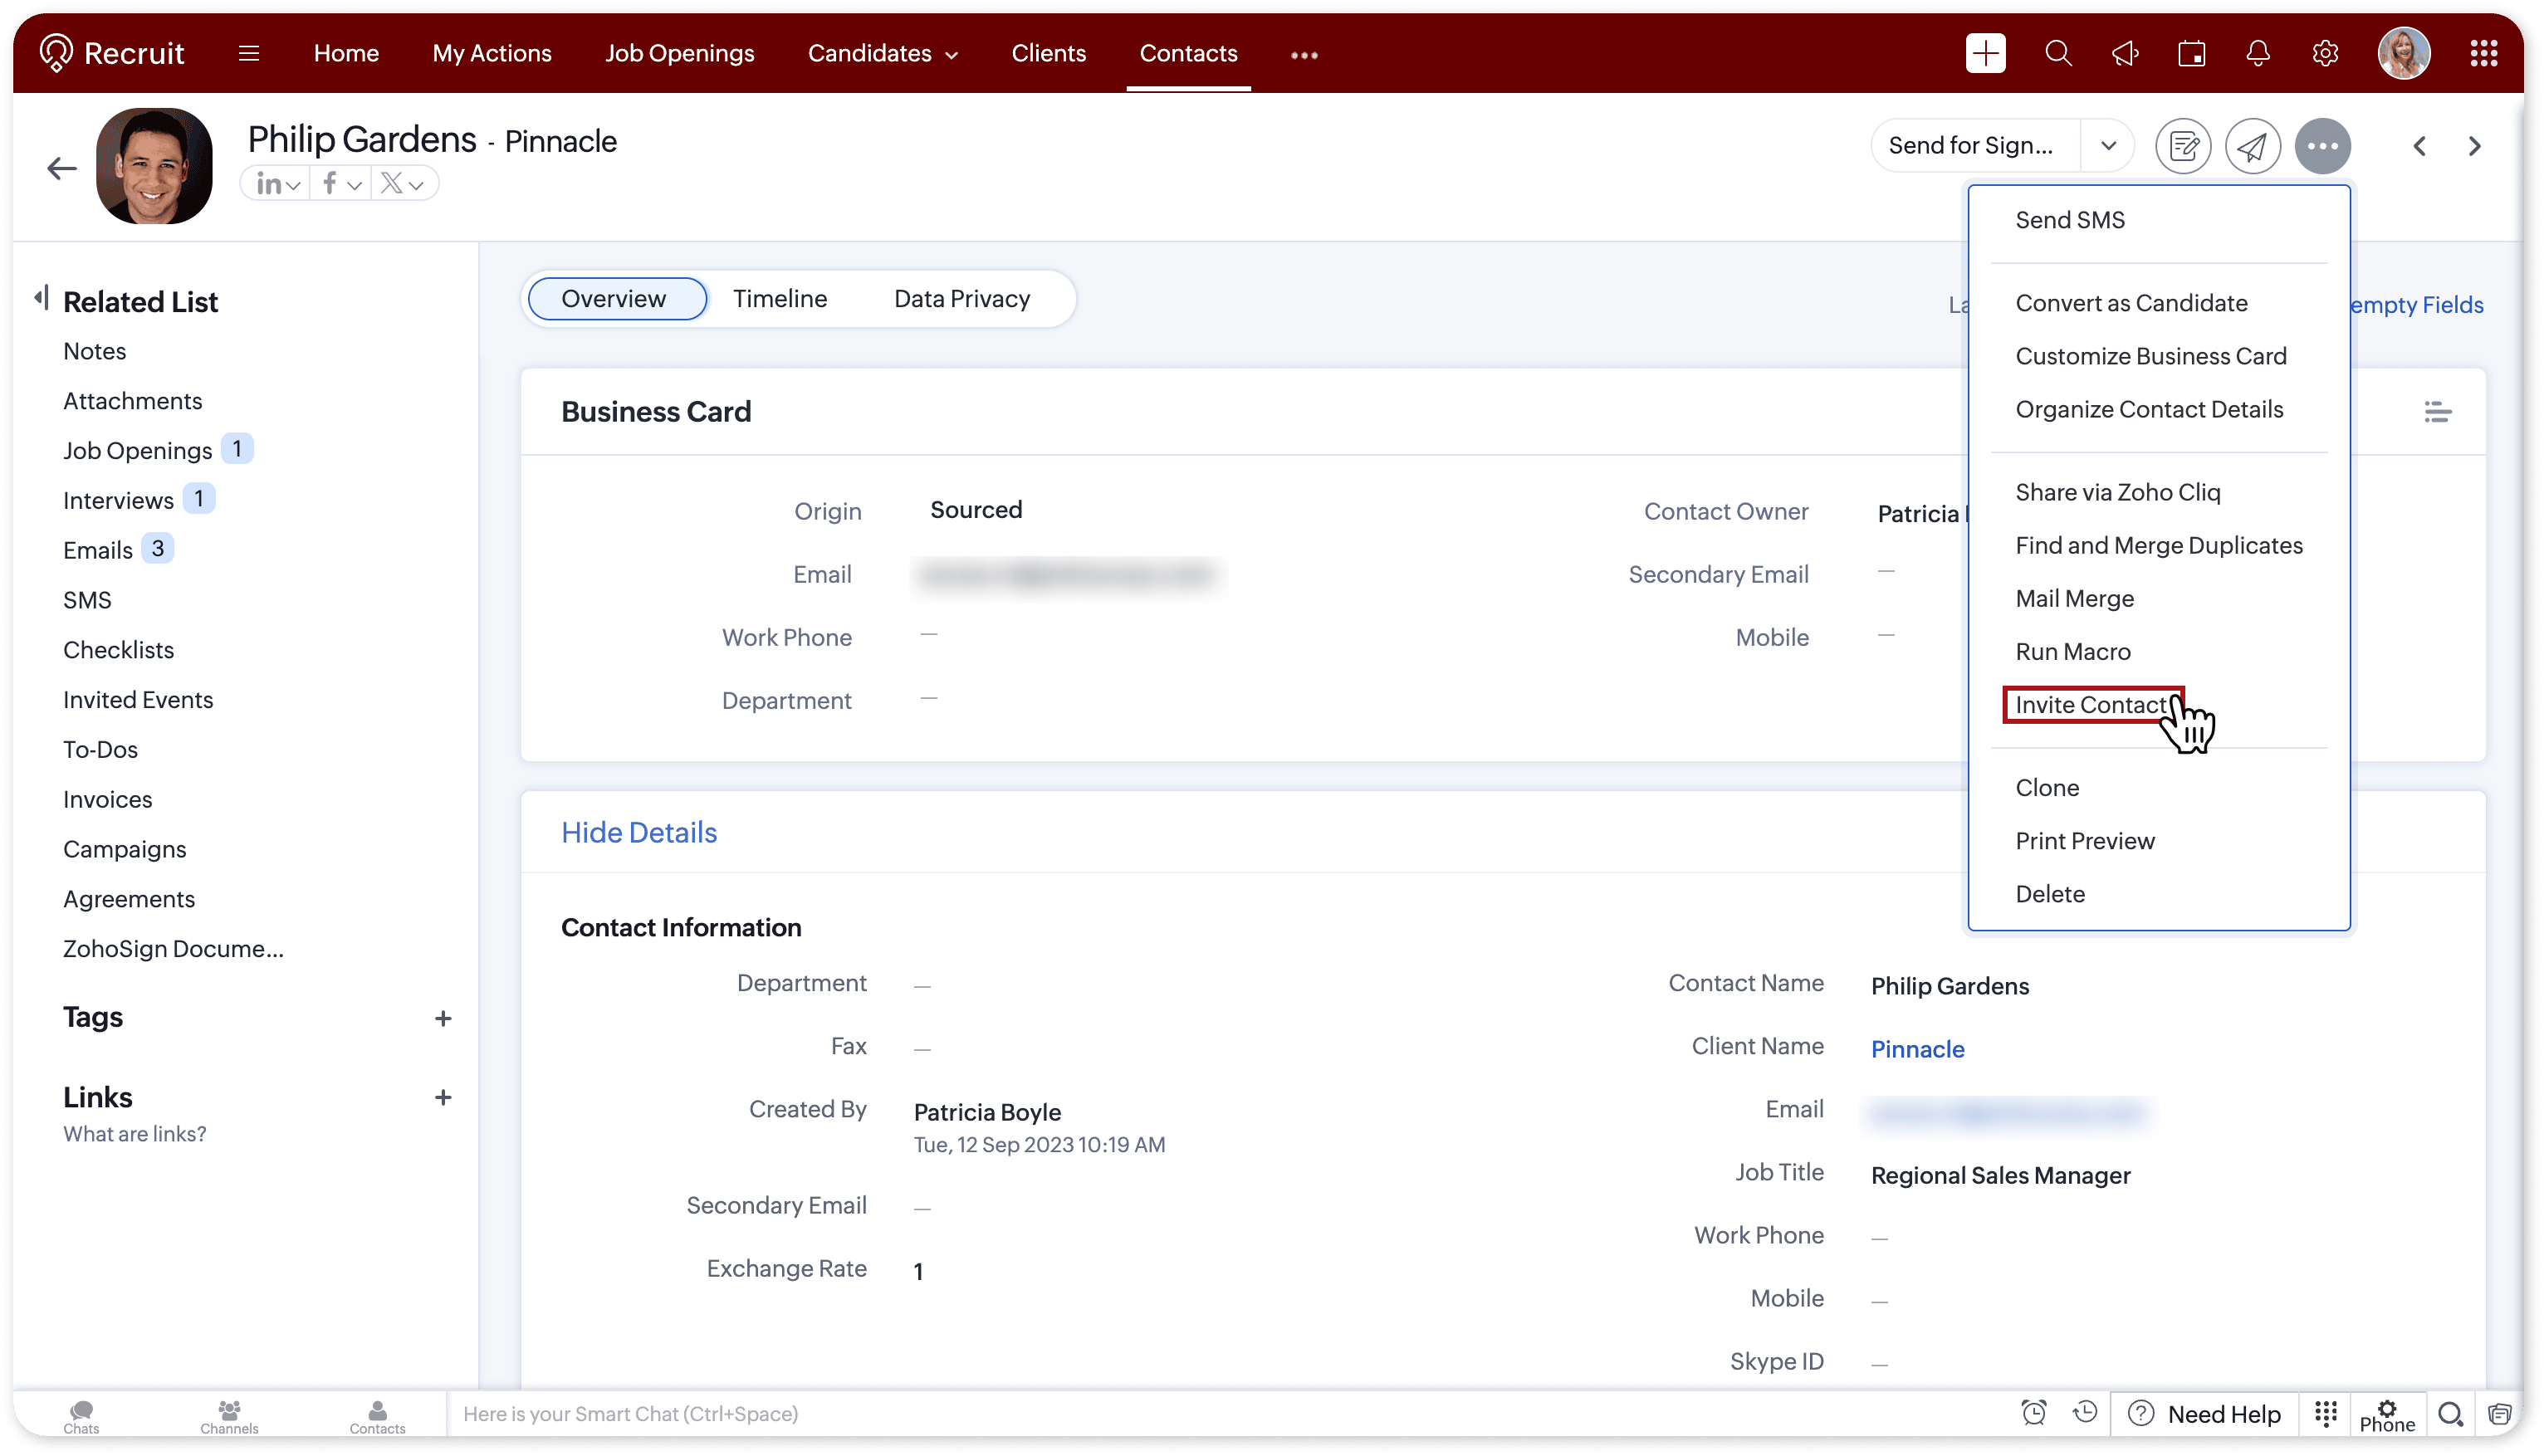Open the search magnifier in the top navigation
Screen dimensions: 2544x1456
(2058, 53)
